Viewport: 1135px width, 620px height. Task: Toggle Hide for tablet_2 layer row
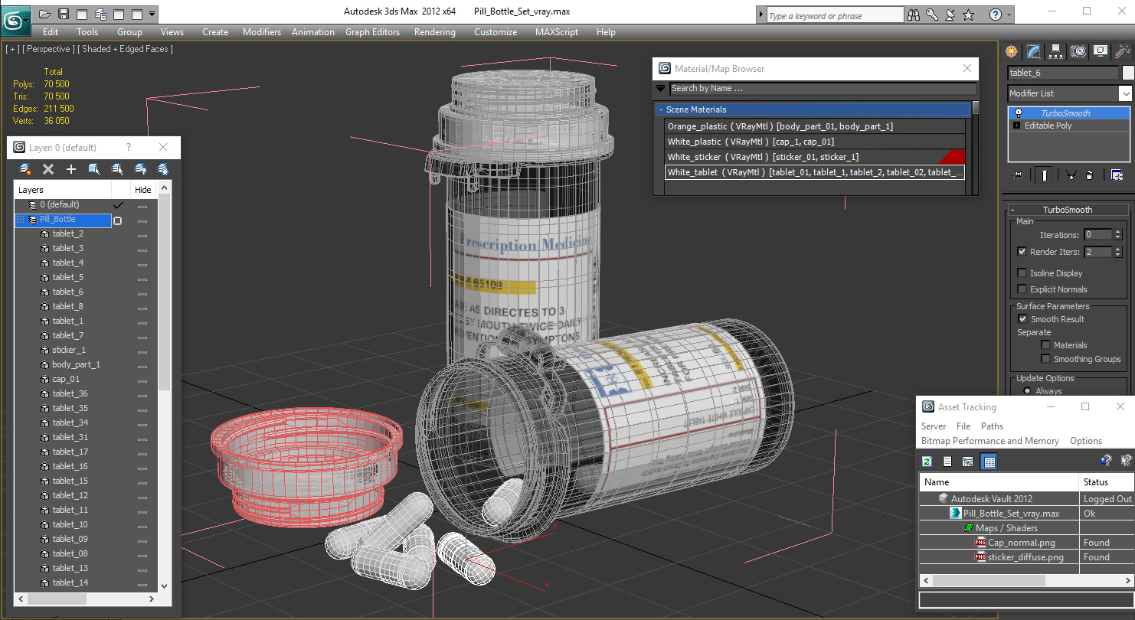point(142,234)
